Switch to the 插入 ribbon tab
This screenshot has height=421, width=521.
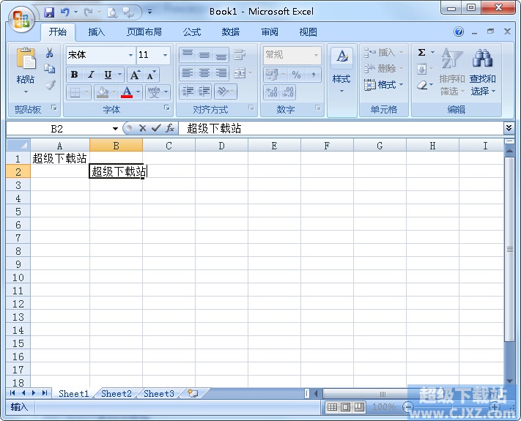pos(97,32)
